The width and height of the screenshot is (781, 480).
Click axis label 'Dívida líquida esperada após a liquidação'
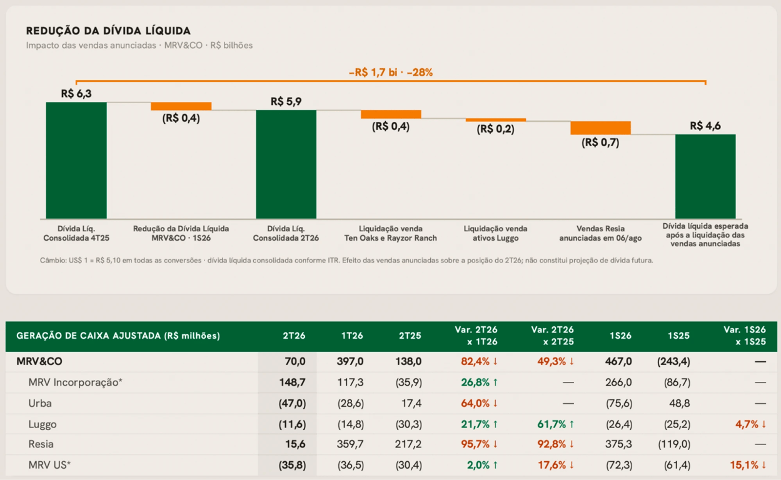click(x=705, y=235)
